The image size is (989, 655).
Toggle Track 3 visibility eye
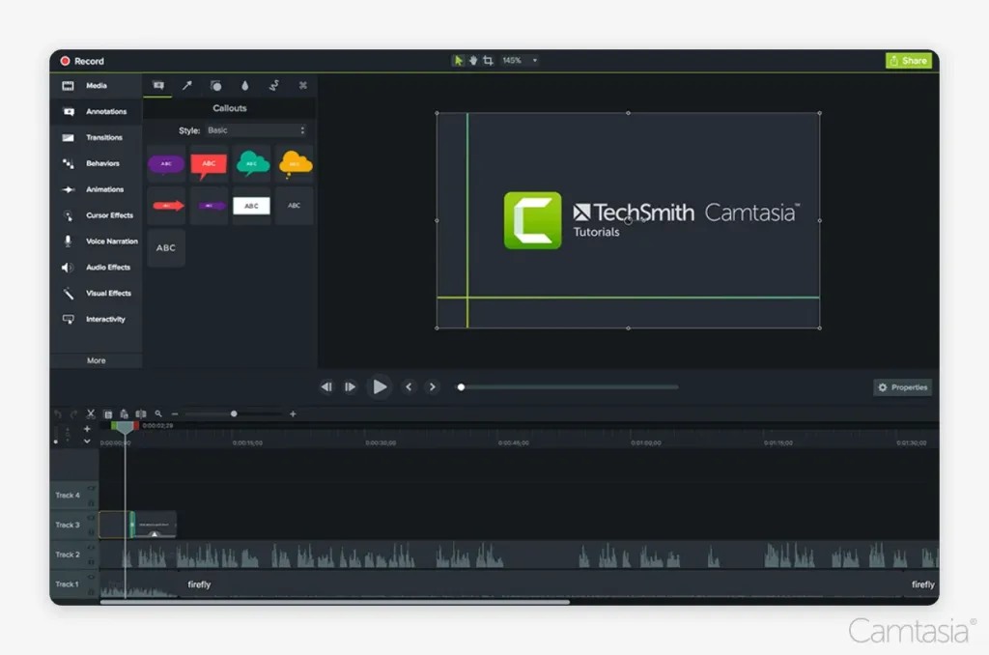91,518
